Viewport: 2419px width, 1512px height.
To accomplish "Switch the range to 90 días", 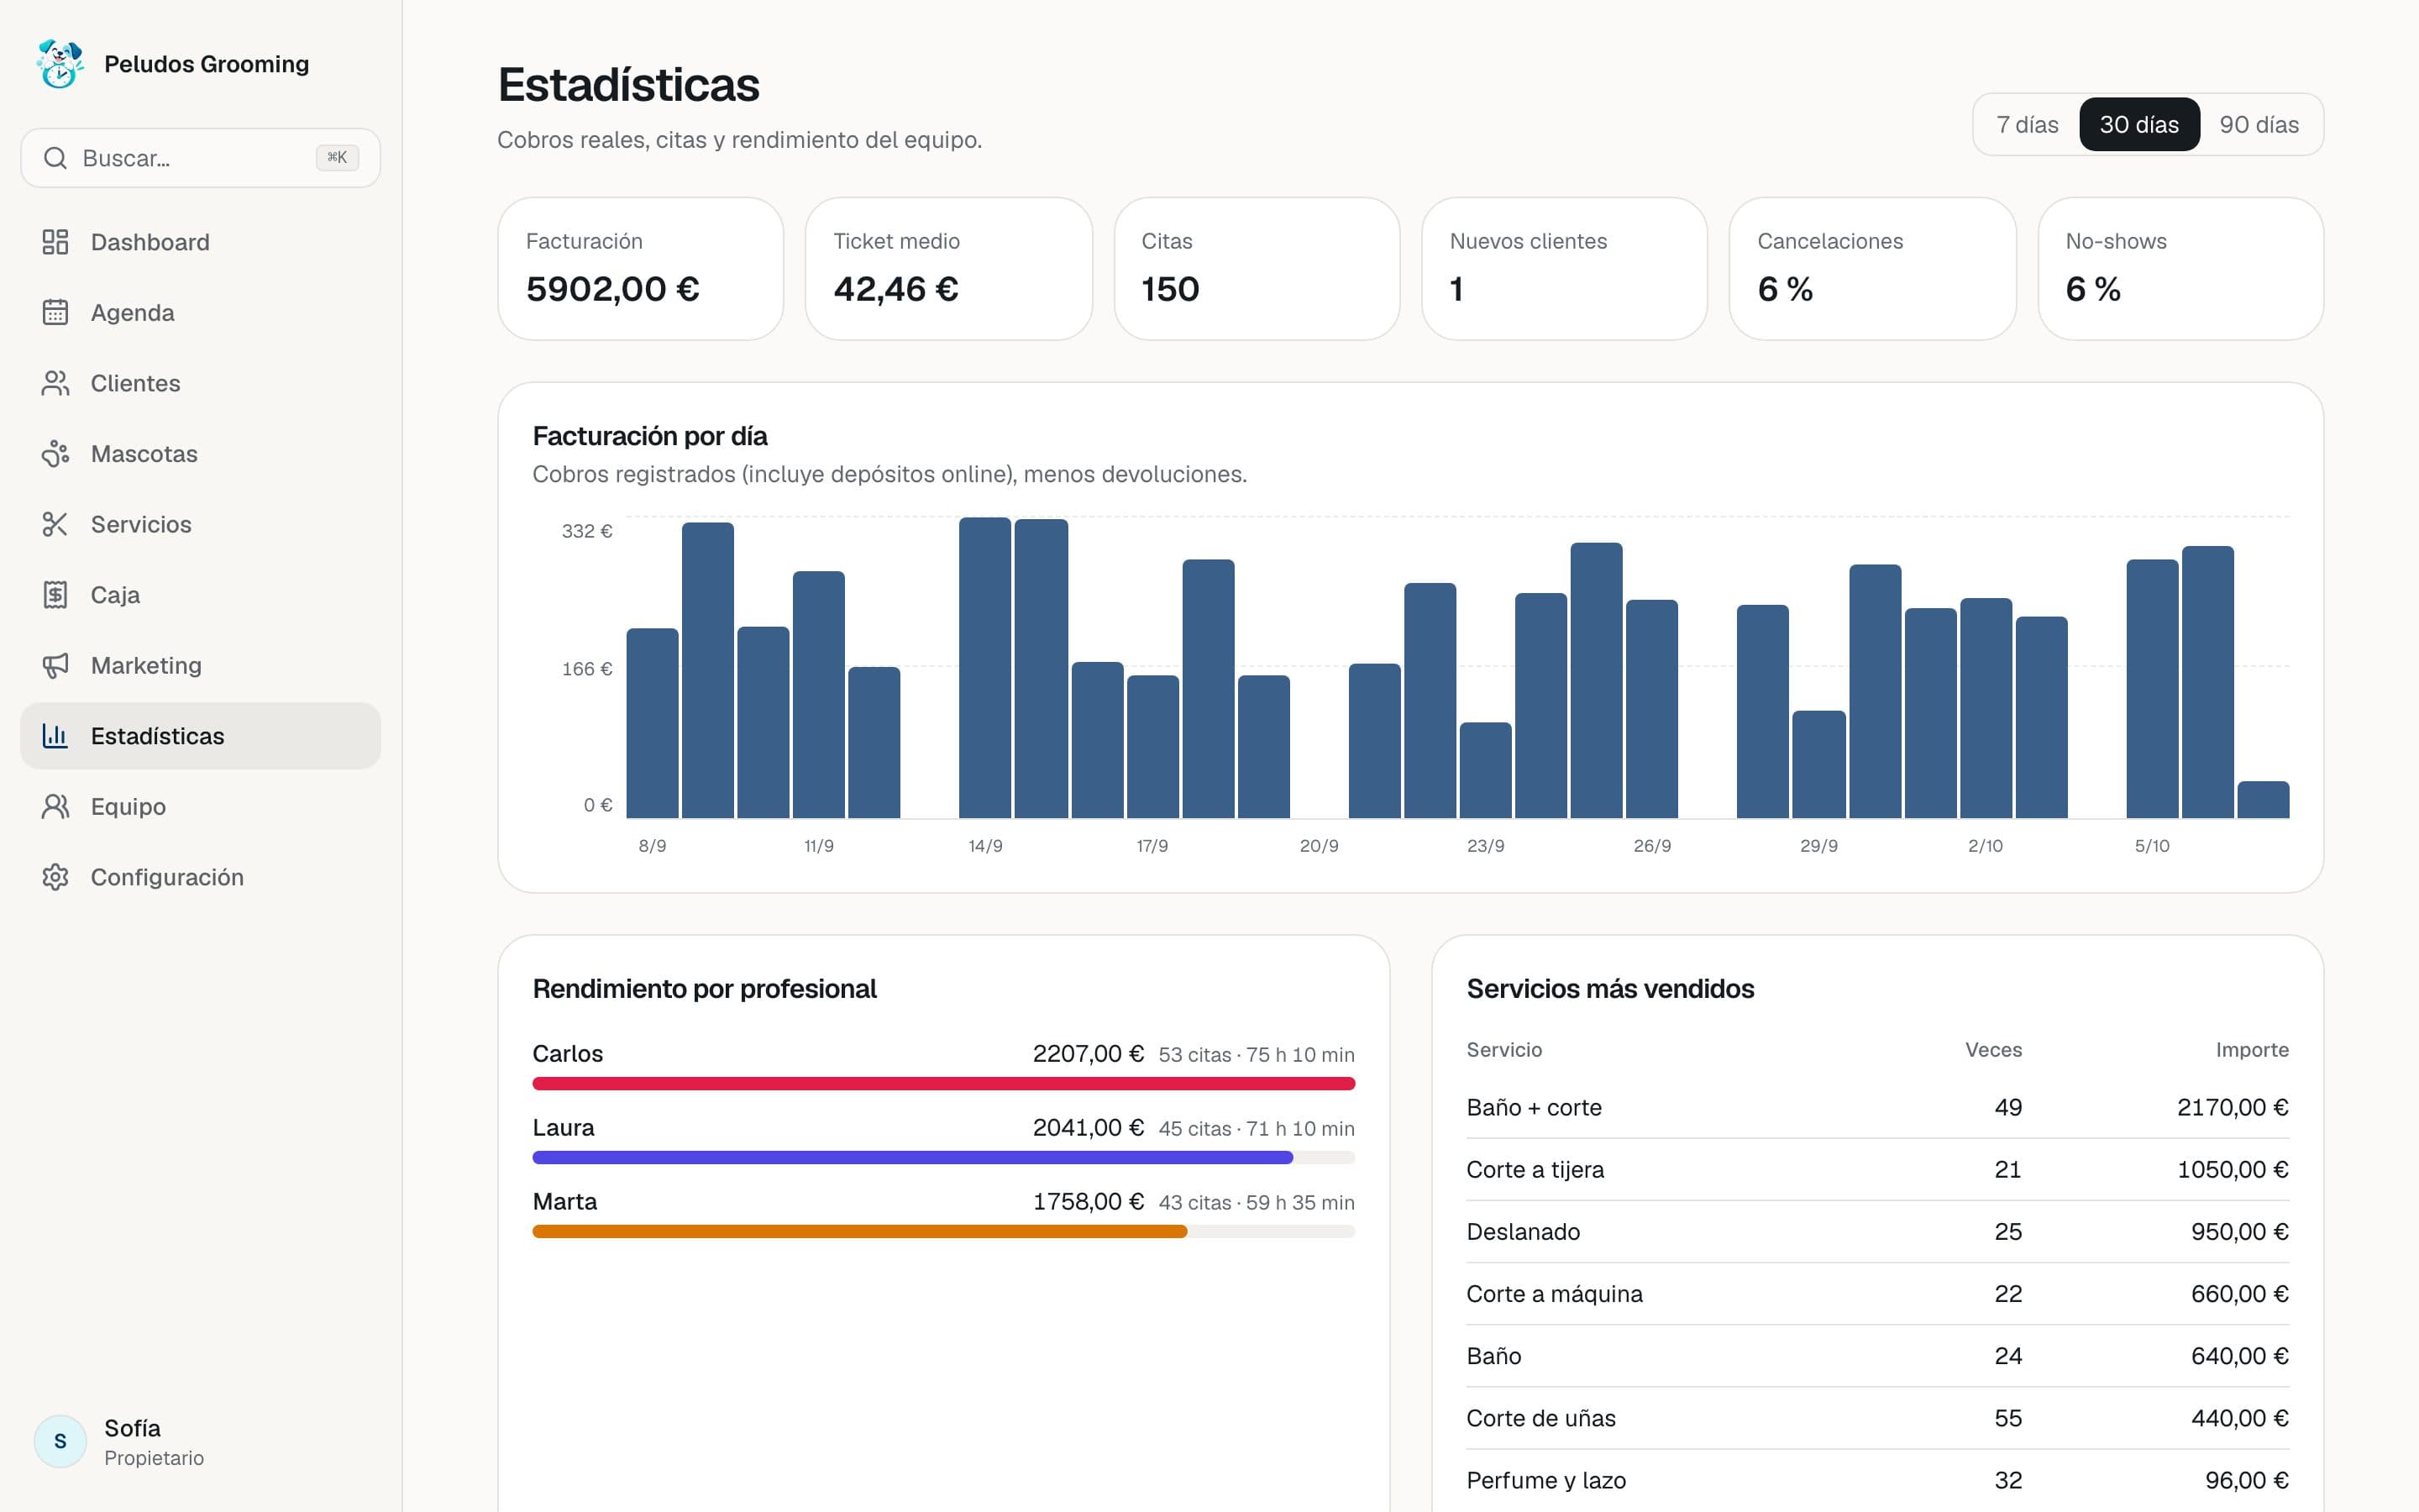I will click(x=2259, y=124).
